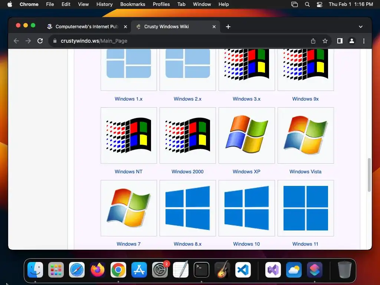Follow the Windows 9x link
This screenshot has width=380, height=285.
click(x=305, y=99)
